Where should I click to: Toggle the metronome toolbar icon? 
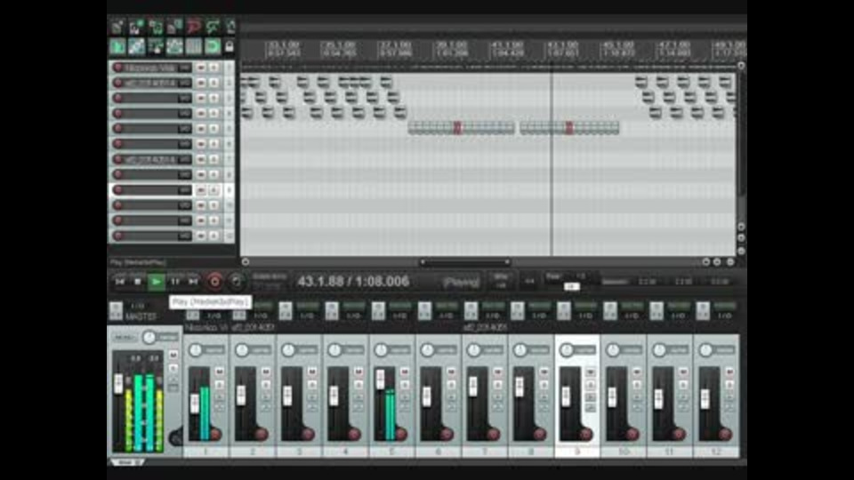tap(230, 26)
